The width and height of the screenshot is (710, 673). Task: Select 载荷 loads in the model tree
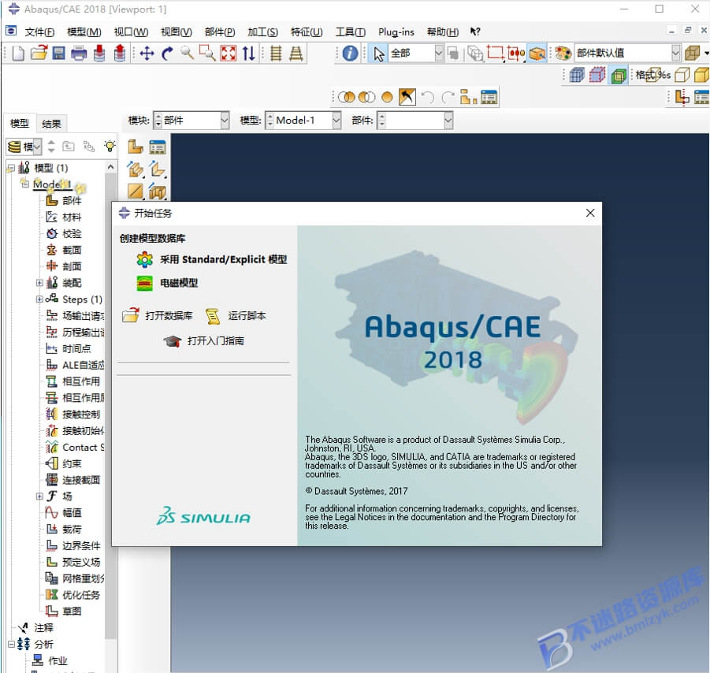[x=63, y=530]
